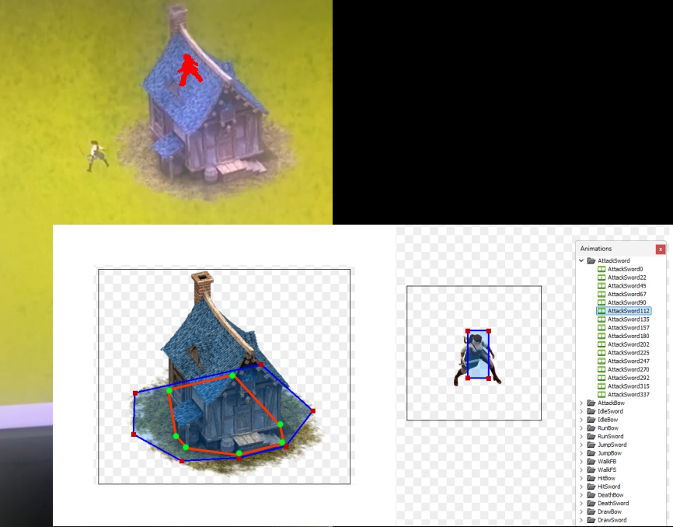Choose the AttackSword292 entry

(629, 378)
